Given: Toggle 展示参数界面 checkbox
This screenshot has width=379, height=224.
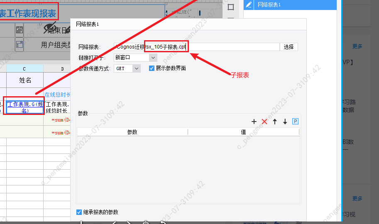Looking at the screenshot, I should point(152,68).
